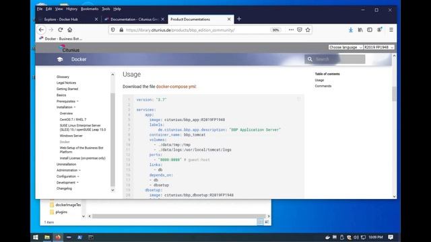Open the Legal Notices page
Viewport: 431px width, 242px height.
tap(66, 83)
